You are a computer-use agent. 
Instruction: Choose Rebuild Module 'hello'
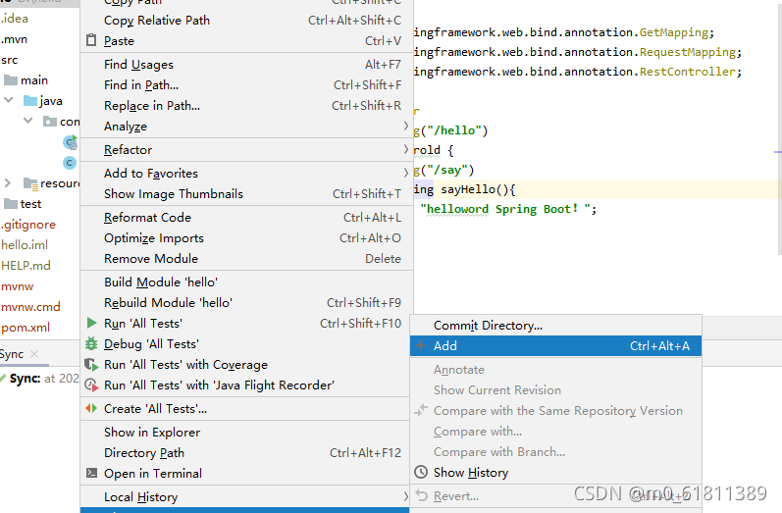[x=246, y=303]
